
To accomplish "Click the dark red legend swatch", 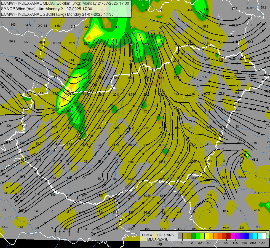I will point(229,236).
